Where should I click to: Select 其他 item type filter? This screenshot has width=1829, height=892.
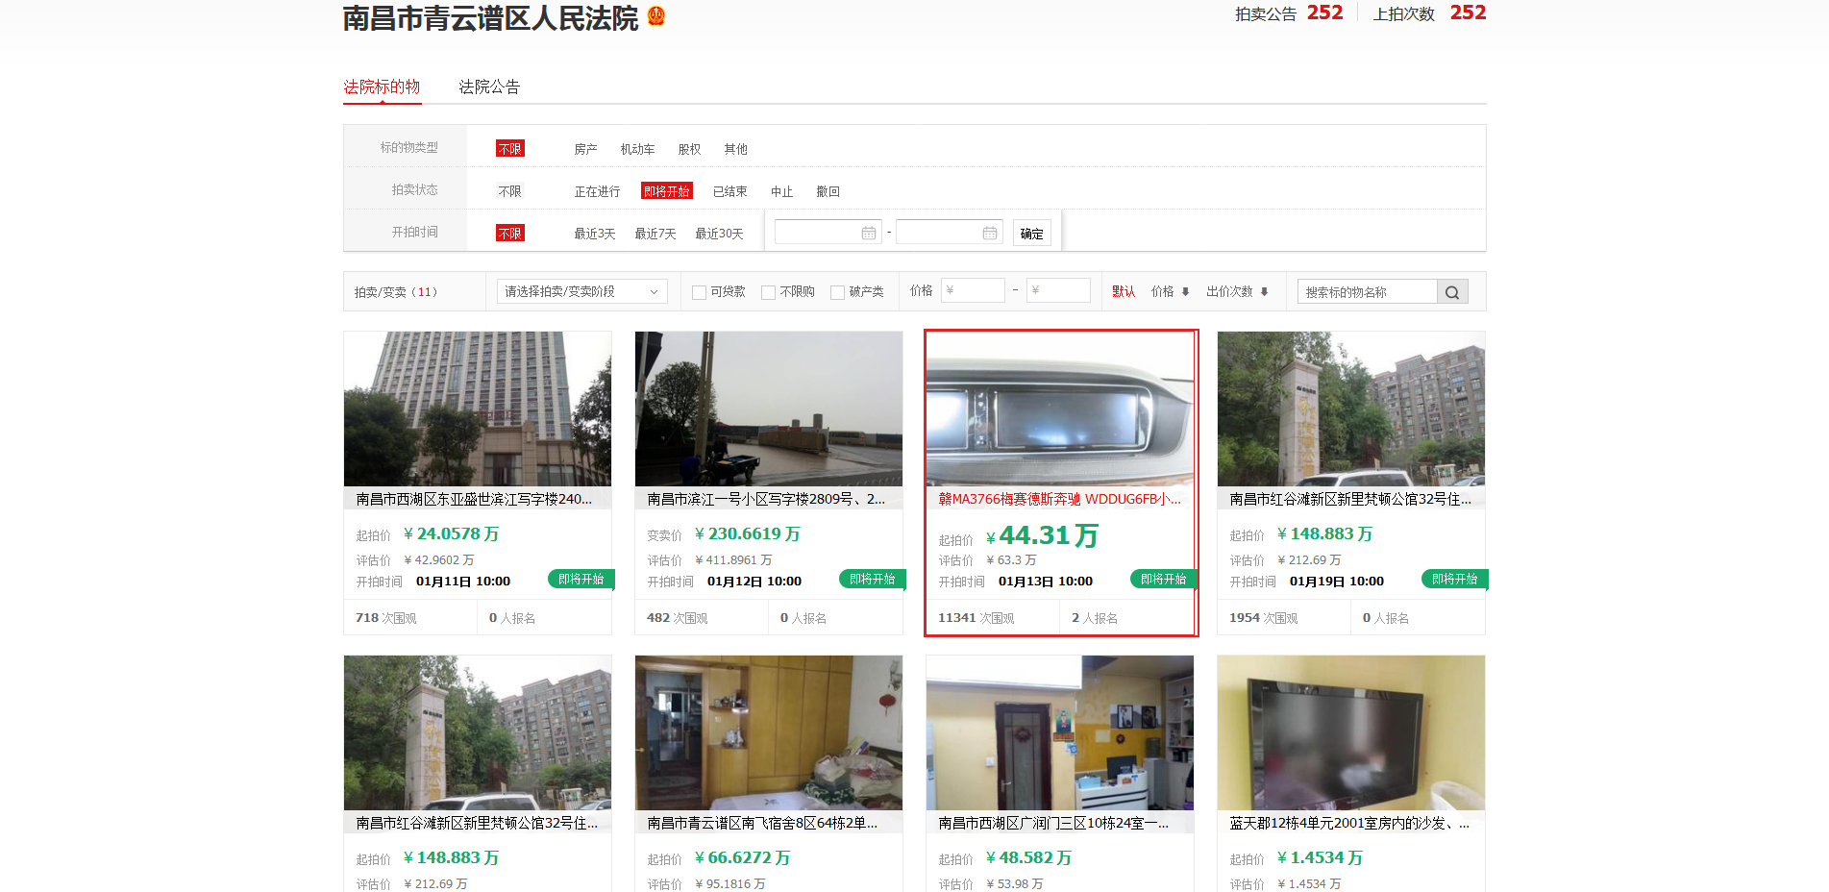coord(735,149)
